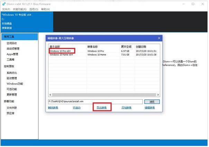
Task: Click the Dism++ app icon in title bar
Action: click(x=4, y=4)
